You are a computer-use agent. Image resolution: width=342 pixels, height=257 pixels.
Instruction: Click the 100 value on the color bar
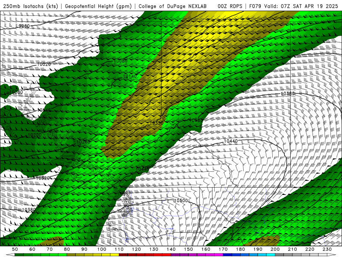coord(102,249)
